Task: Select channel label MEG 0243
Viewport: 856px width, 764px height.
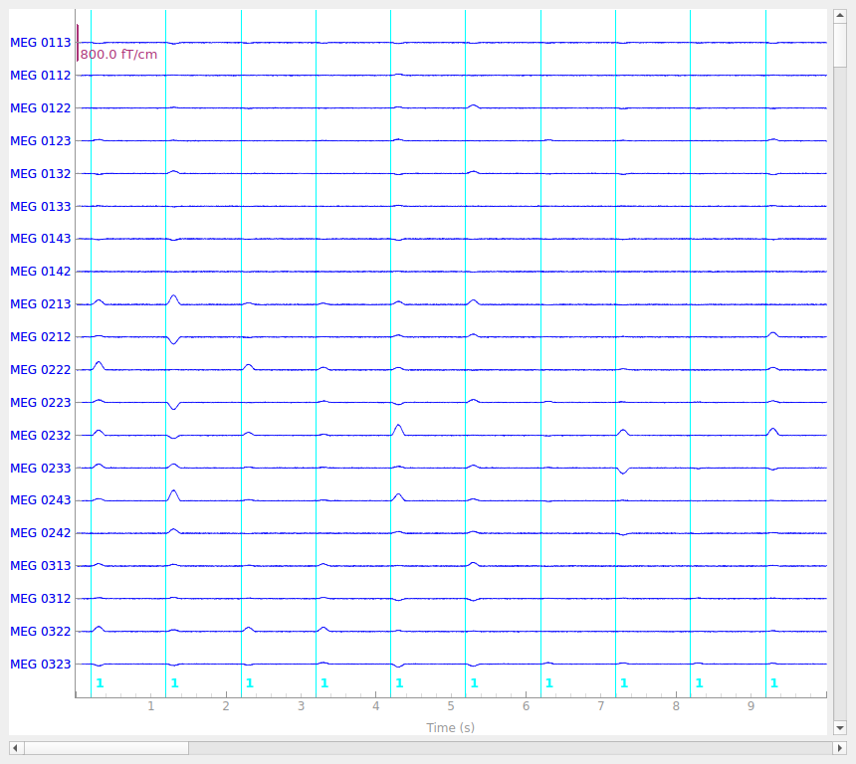Action: click(x=41, y=499)
